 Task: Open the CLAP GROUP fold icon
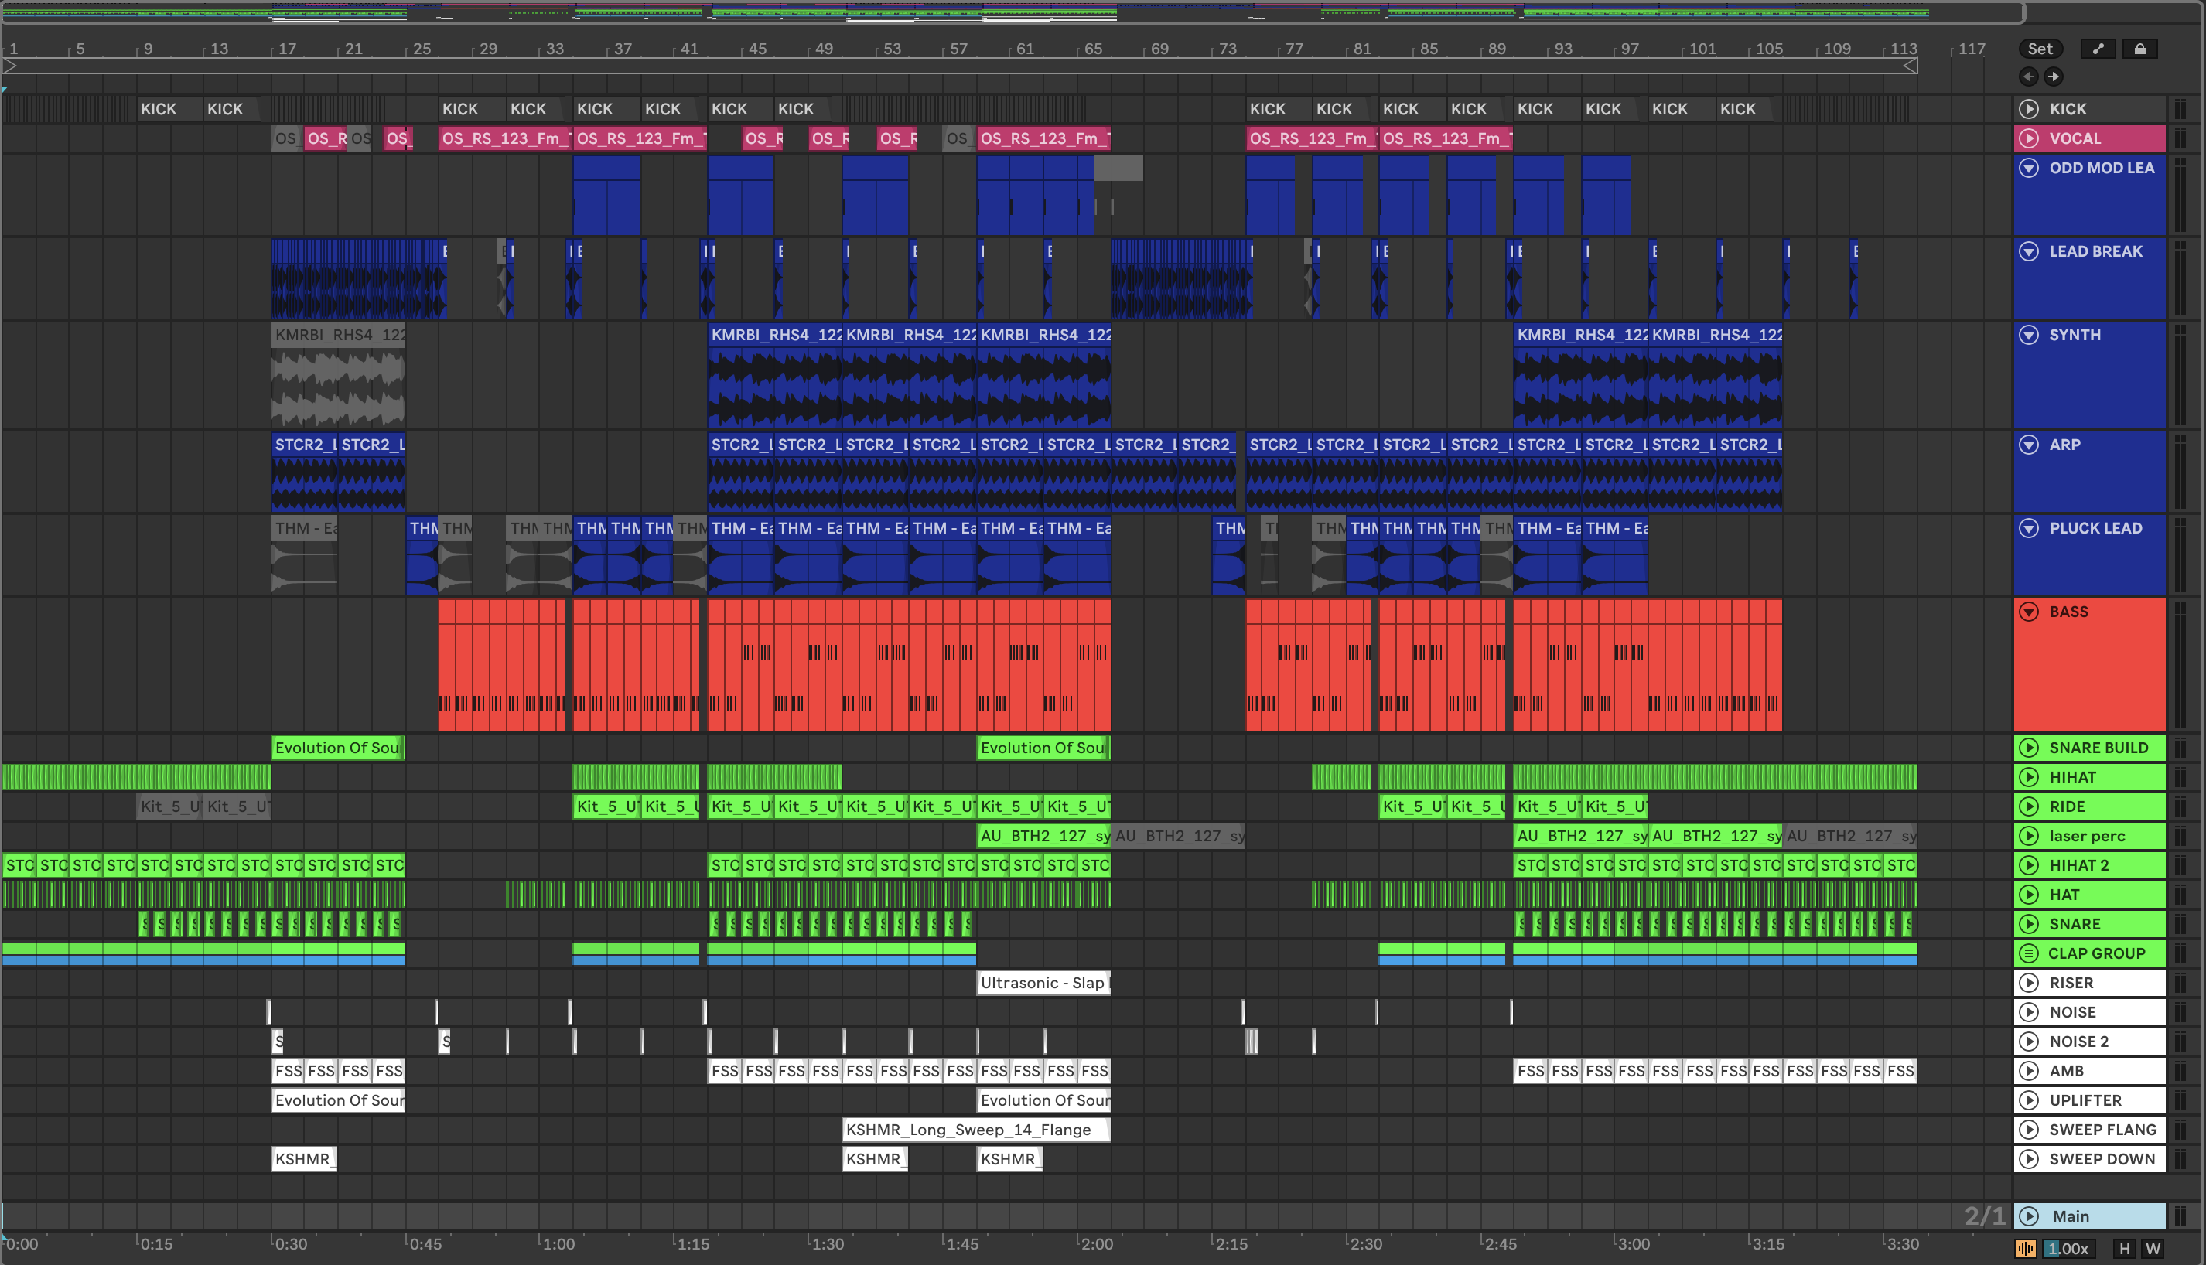(x=2029, y=953)
